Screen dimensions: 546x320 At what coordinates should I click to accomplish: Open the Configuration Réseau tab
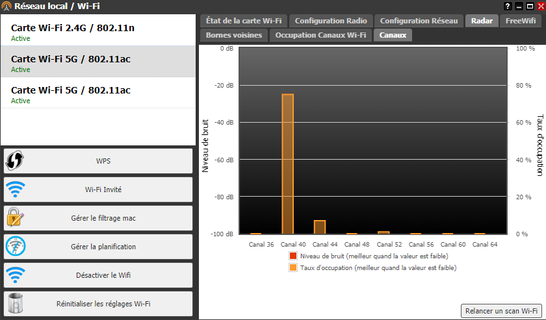click(x=419, y=21)
